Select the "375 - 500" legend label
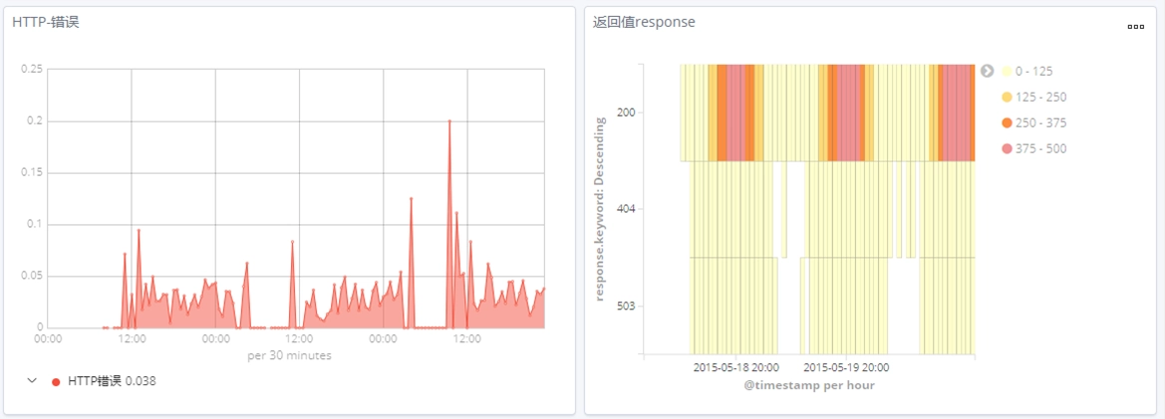The height and width of the screenshot is (419, 1165). [x=1040, y=149]
